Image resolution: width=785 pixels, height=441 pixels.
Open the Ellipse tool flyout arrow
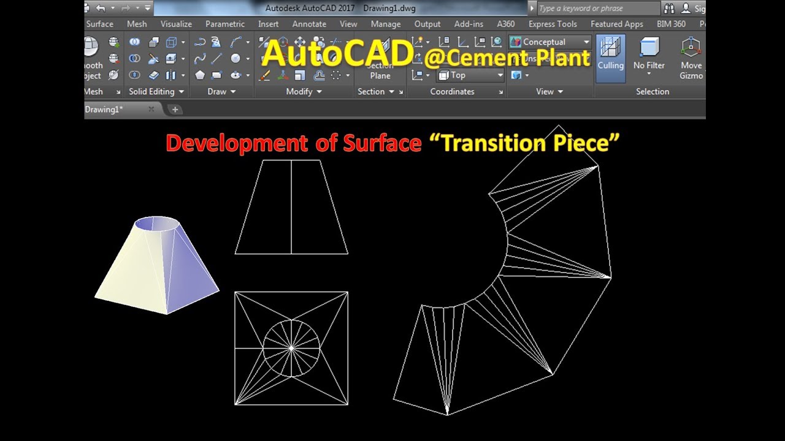click(248, 75)
